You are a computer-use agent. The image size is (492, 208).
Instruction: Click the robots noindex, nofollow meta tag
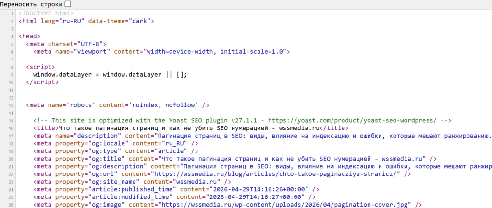pos(118,105)
